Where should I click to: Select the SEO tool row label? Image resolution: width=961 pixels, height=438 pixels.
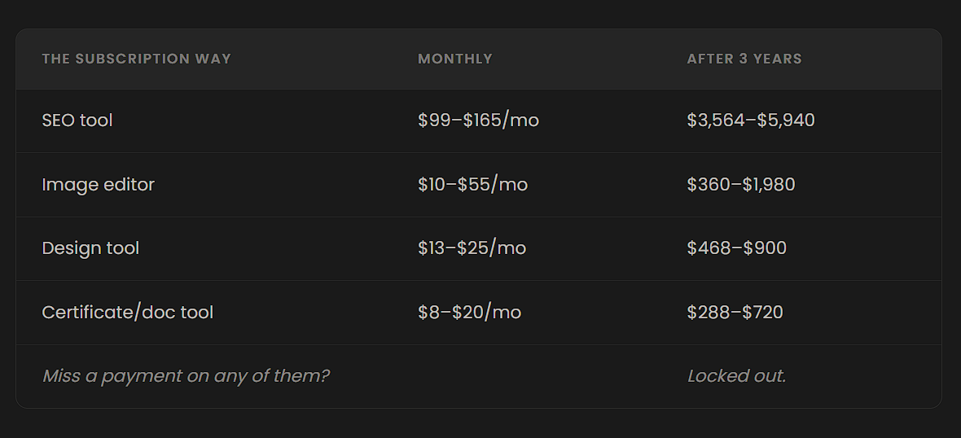pos(77,120)
